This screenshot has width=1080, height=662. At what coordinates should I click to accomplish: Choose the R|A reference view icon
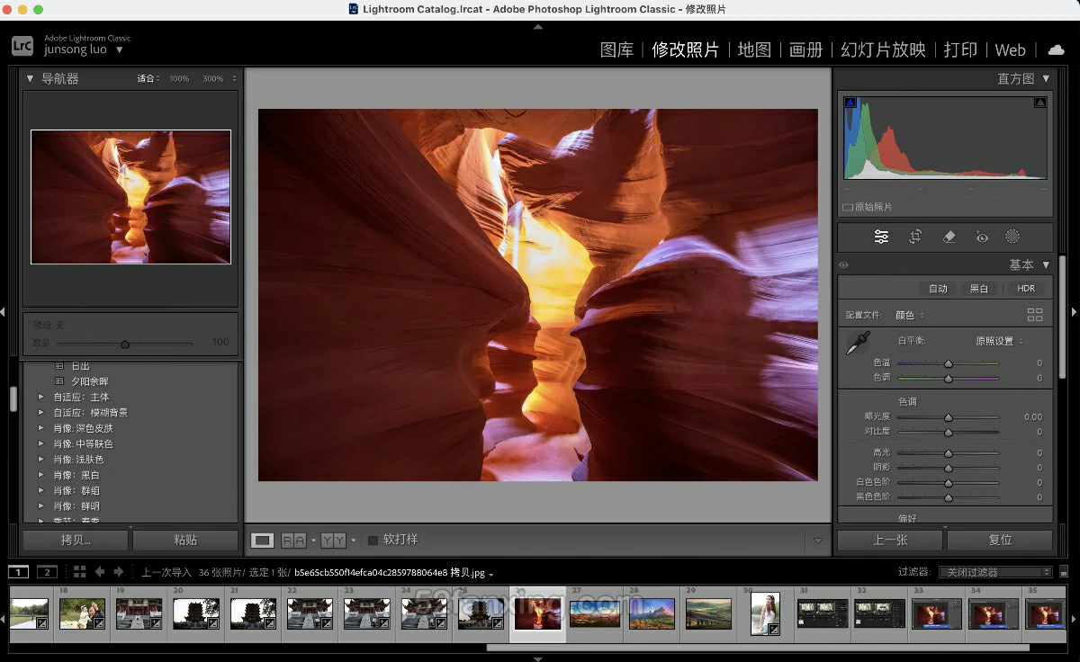coord(293,541)
